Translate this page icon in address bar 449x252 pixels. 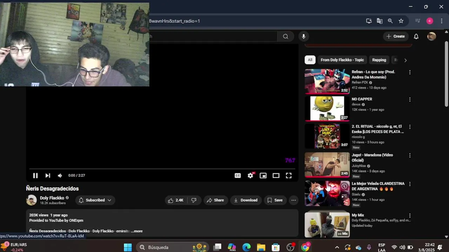click(x=380, y=21)
